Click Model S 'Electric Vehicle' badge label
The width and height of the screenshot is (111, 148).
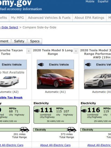point(59,65)
